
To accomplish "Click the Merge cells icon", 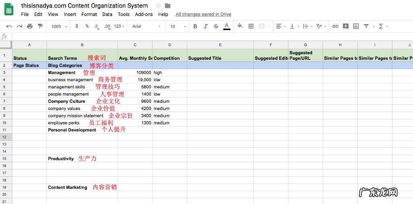I will click(x=261, y=26).
